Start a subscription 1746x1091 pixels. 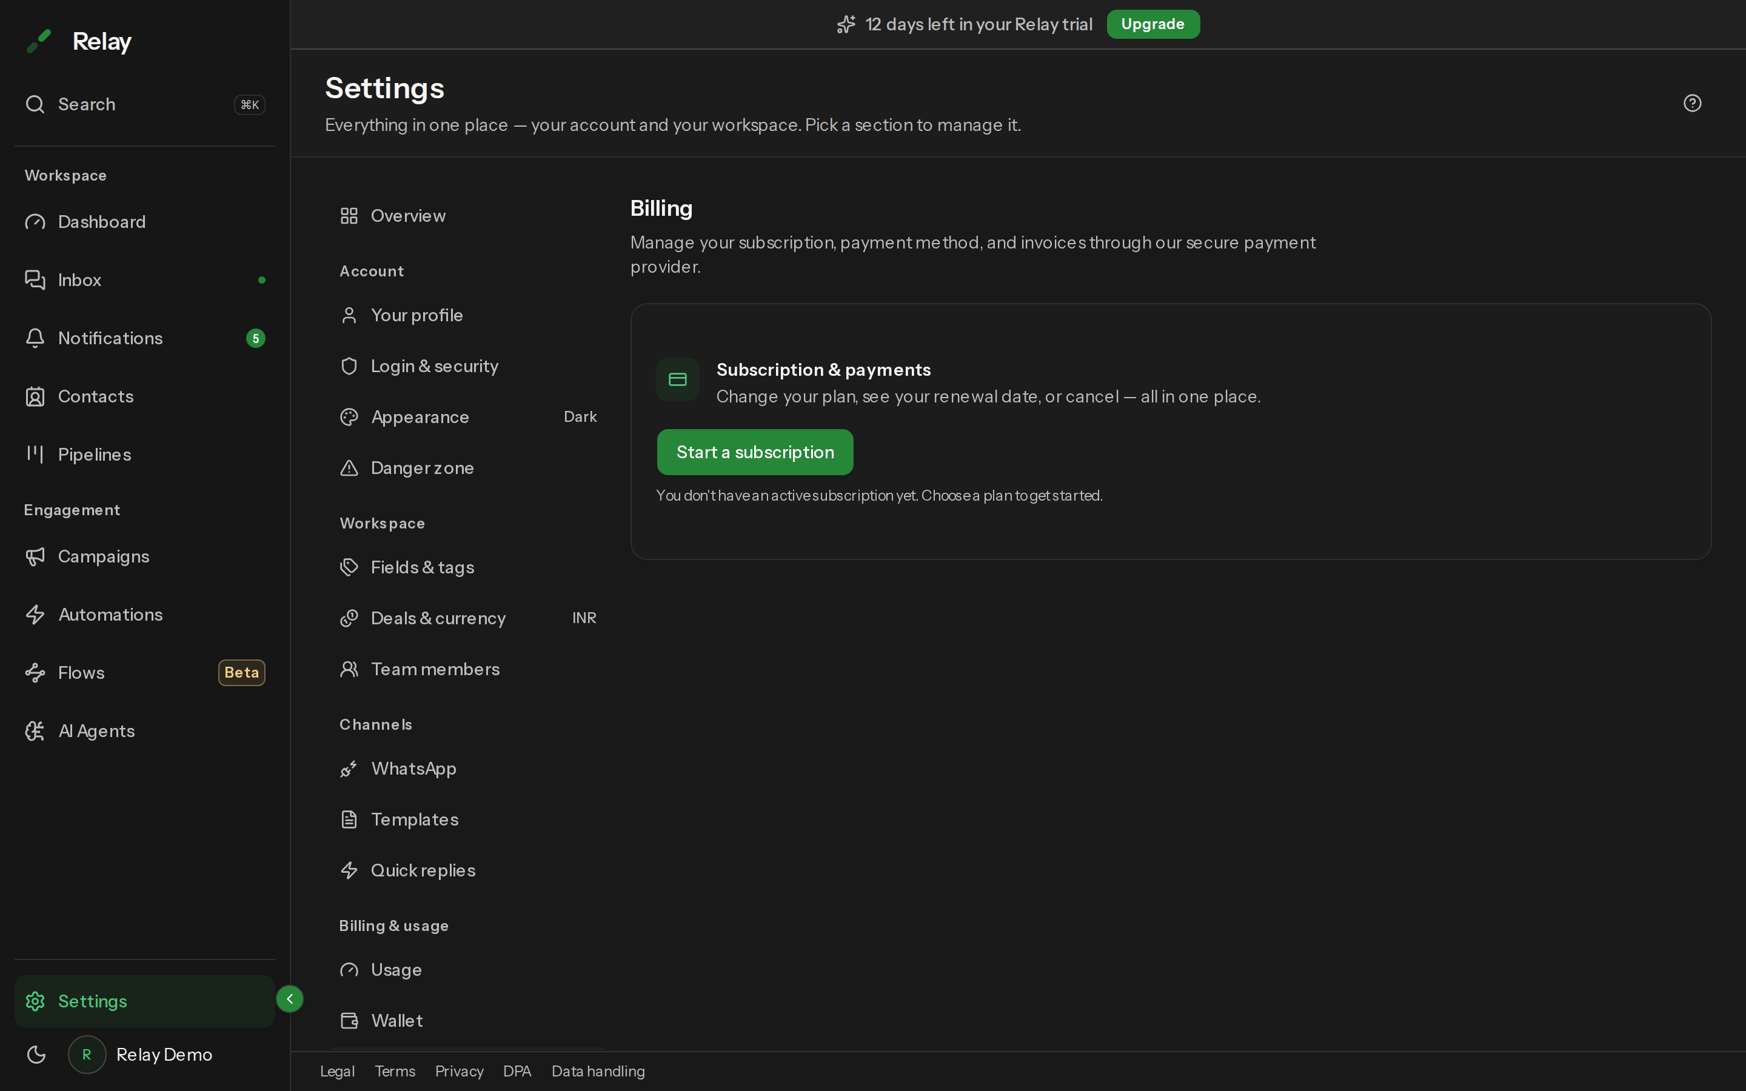pos(755,452)
